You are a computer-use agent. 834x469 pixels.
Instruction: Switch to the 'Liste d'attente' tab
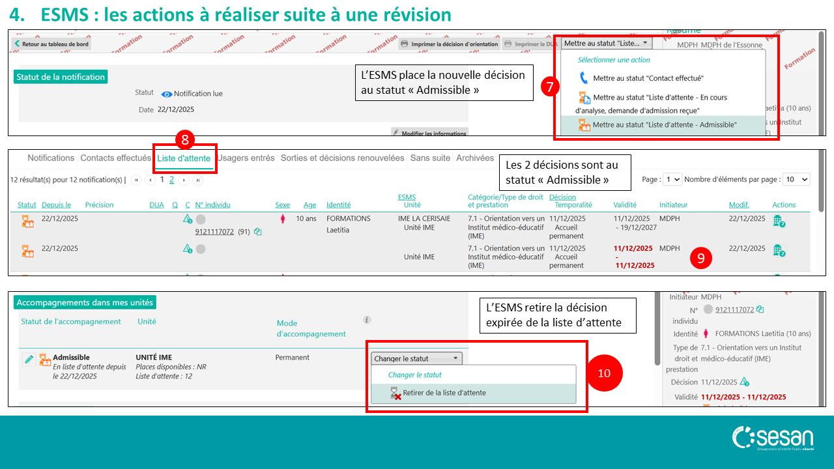pos(184,158)
